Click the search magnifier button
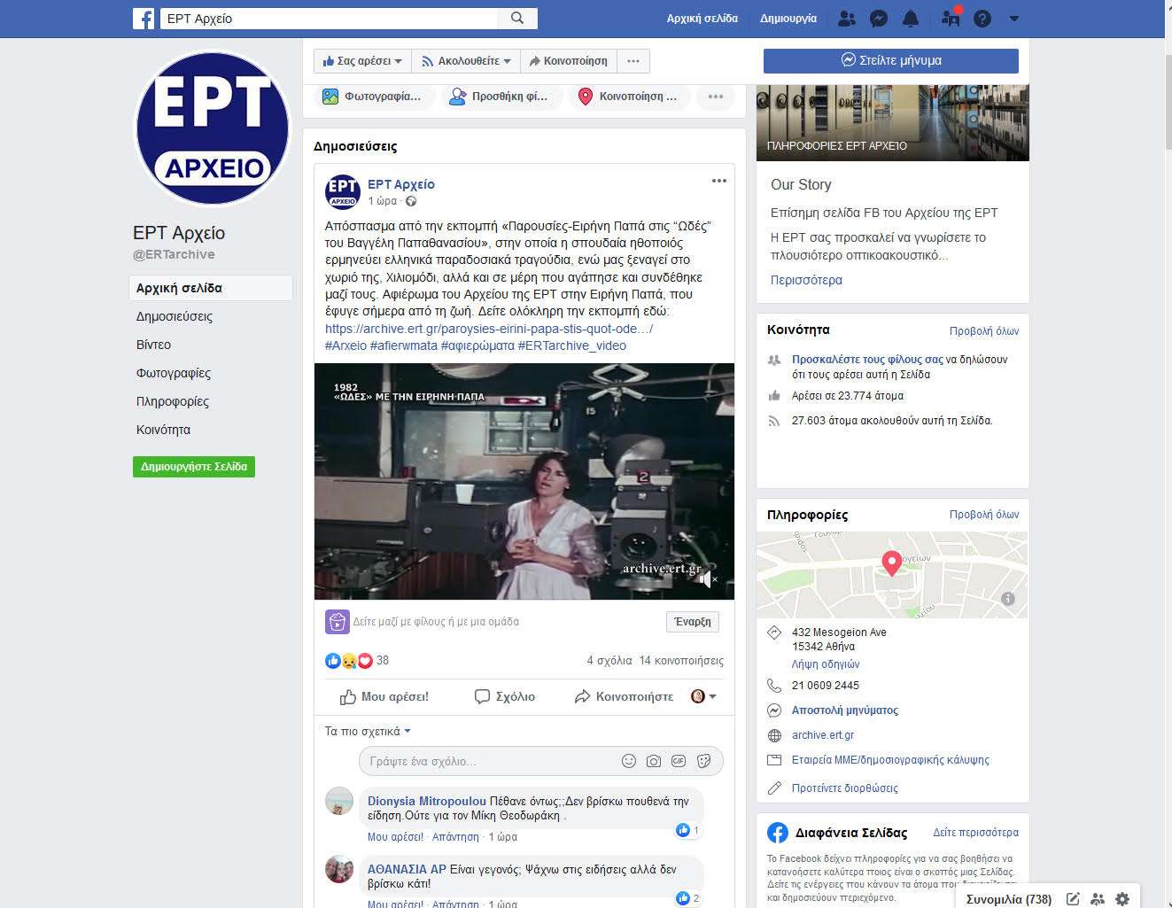The width and height of the screenshot is (1172, 908). coord(517,18)
